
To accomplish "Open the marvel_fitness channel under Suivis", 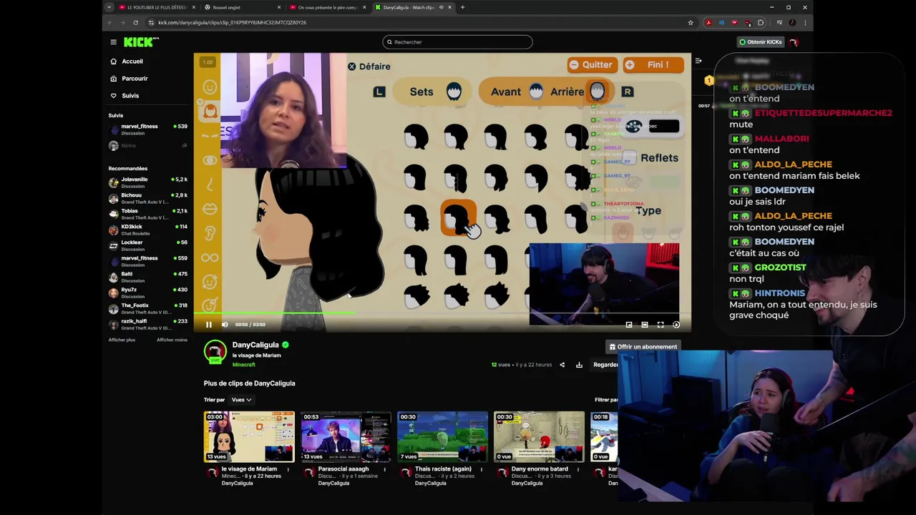I will [147, 129].
